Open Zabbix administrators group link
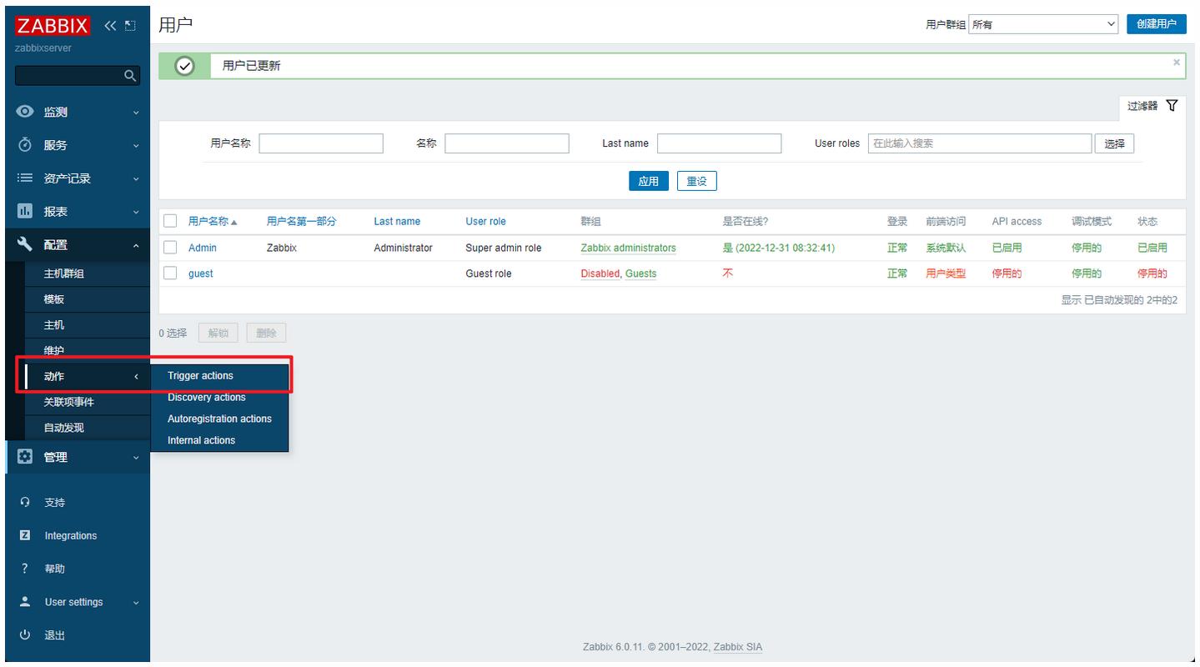Screen dimensions: 1200x667 point(629,248)
